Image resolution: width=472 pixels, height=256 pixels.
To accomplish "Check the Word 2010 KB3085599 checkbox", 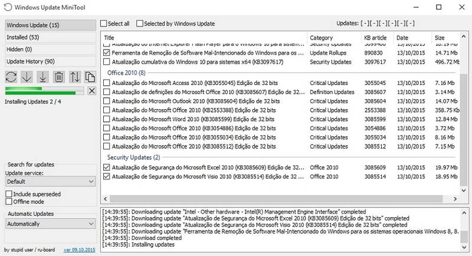I will pyautogui.click(x=106, y=119).
